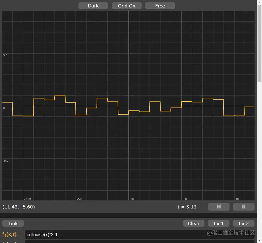Load example Ex 1

pyautogui.click(x=219, y=223)
